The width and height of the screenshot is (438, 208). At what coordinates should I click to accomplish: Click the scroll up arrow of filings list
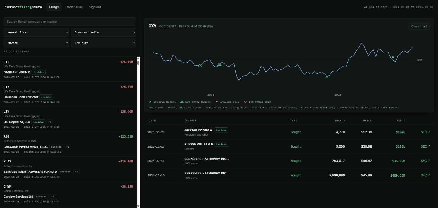[138, 58]
